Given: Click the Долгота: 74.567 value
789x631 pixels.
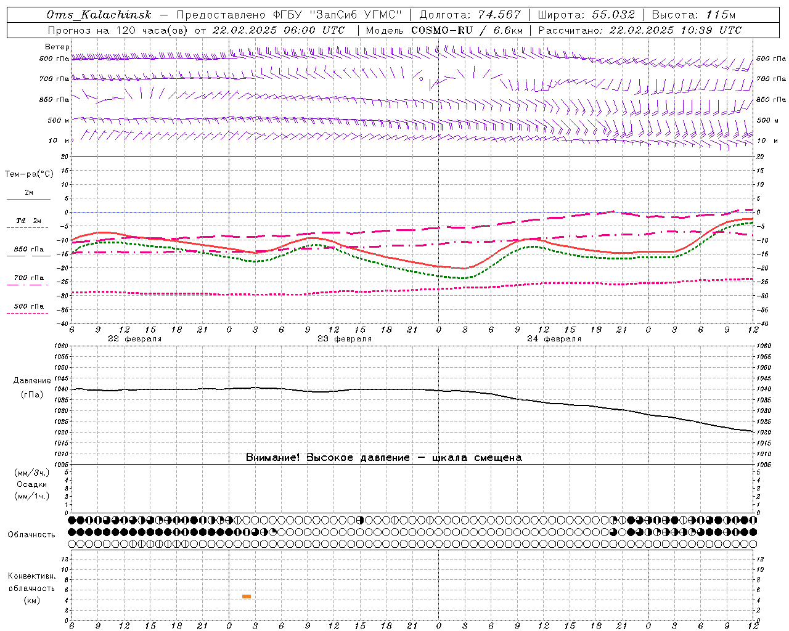Looking at the screenshot, I should [x=470, y=15].
